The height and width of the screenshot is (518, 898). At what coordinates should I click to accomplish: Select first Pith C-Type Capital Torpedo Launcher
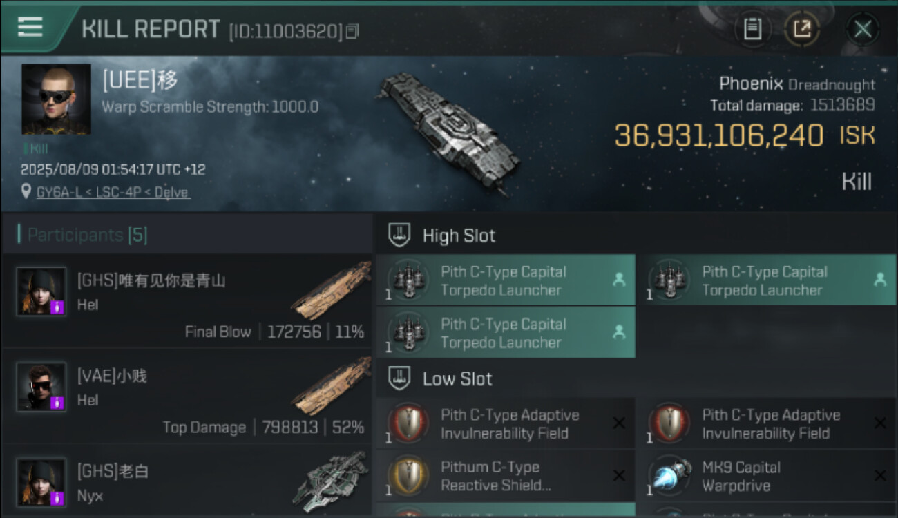pos(504,280)
